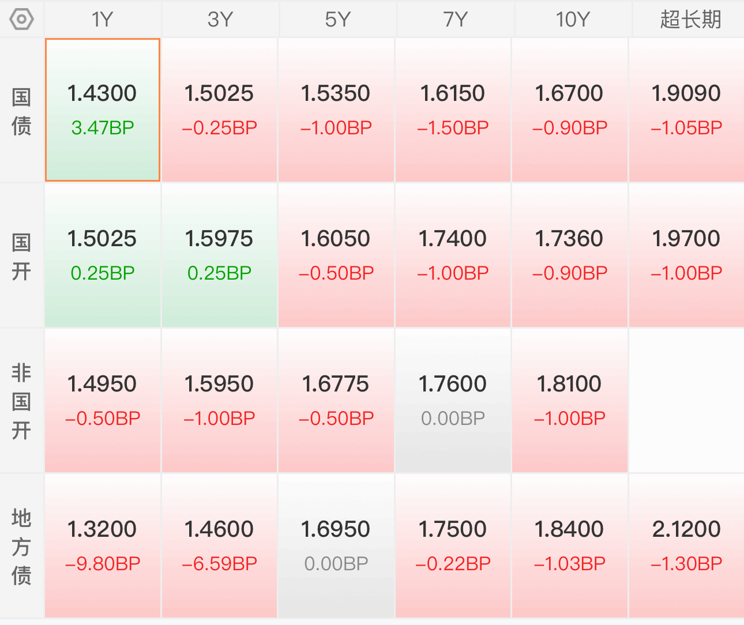
Task: Select the 10Y maturity column header
Action: pos(573,19)
